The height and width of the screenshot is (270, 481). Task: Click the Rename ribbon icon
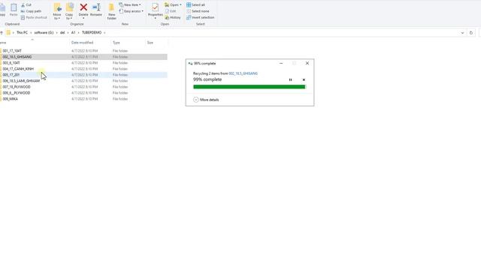coord(96,7)
